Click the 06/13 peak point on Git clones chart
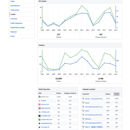 click(x=82, y=6)
